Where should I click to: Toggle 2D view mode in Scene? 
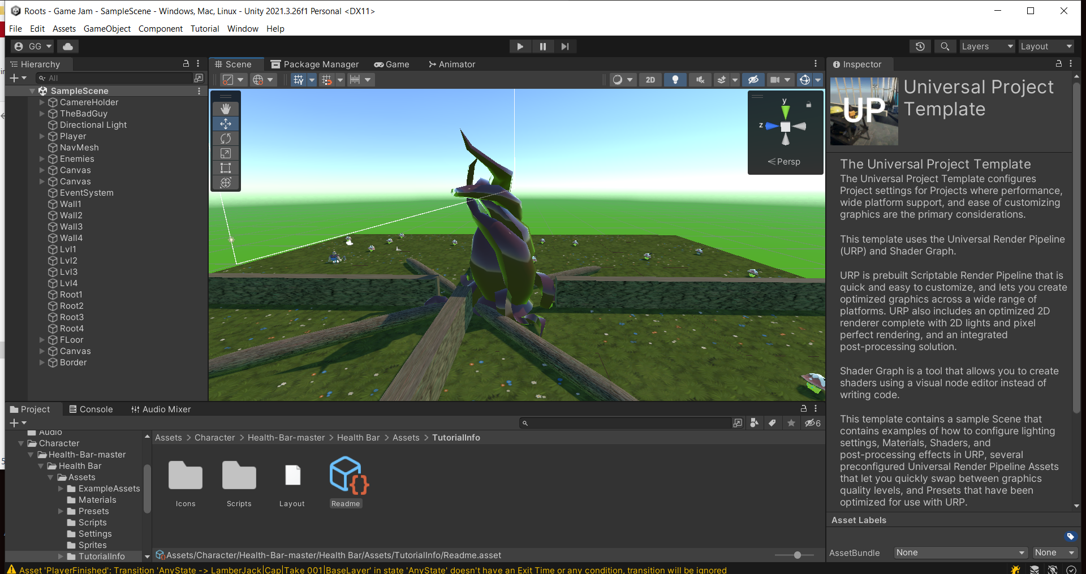[650, 80]
